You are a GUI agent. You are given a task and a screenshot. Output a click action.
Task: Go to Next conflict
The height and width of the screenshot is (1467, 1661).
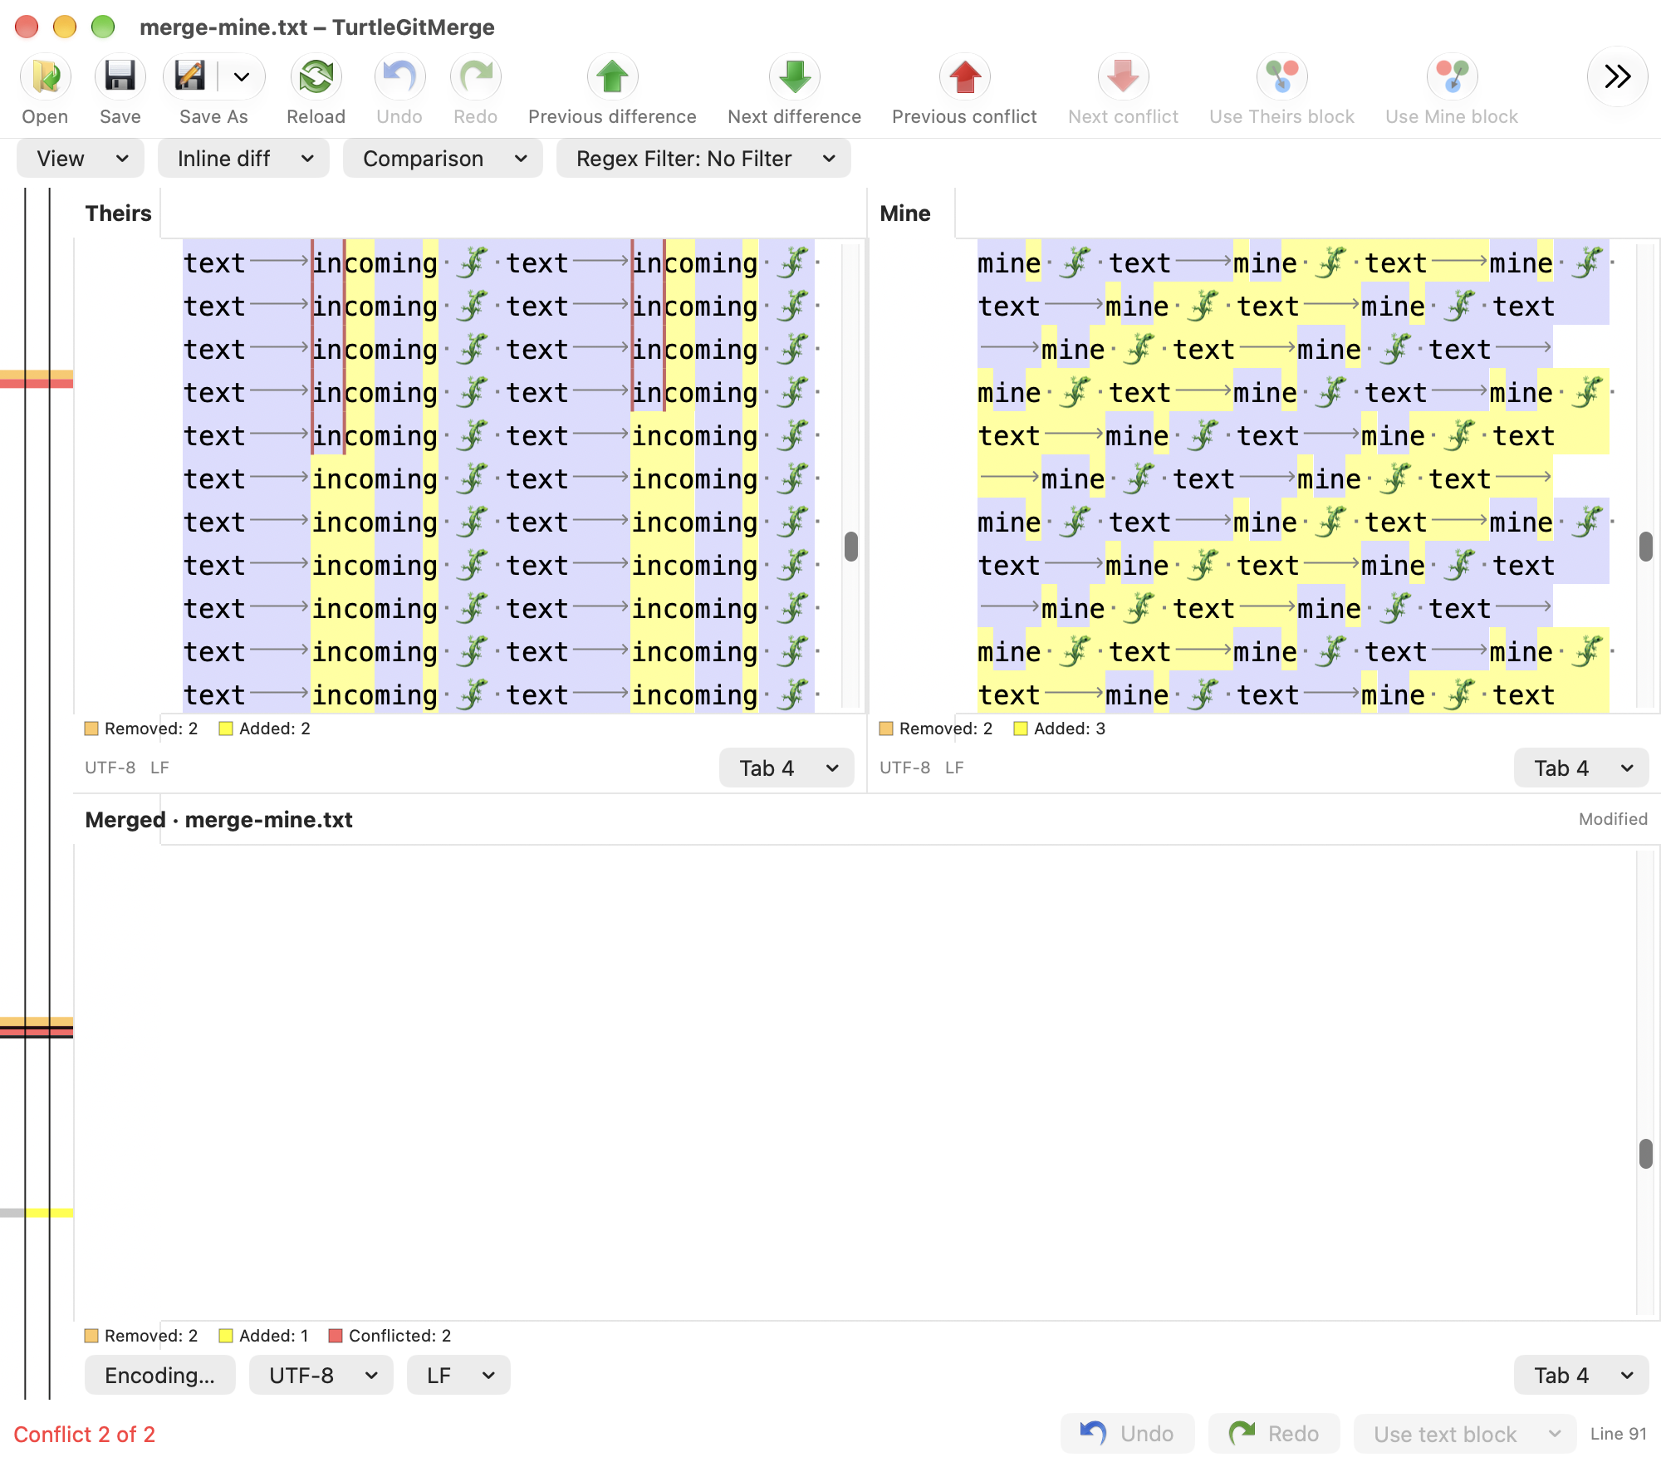point(1124,77)
